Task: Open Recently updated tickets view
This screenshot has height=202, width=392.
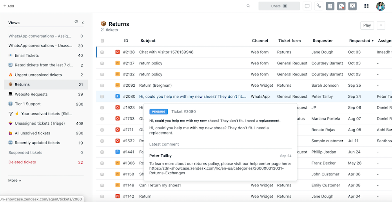Action: [x=46, y=143]
